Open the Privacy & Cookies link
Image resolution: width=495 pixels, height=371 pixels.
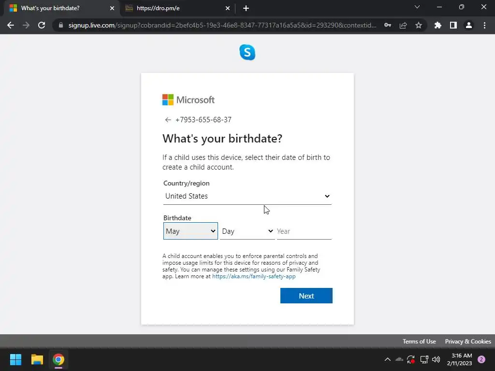(468, 342)
